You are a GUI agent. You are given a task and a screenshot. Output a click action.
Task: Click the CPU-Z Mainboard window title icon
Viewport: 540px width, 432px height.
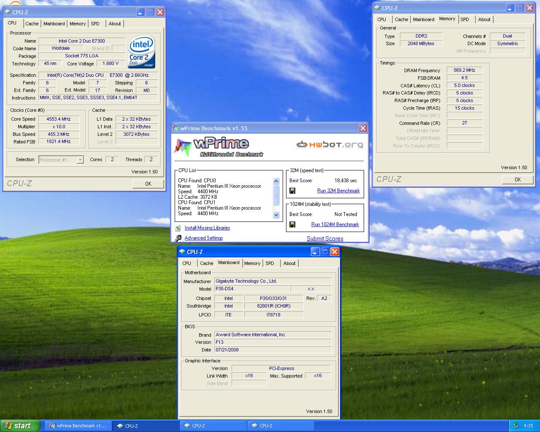coord(183,252)
